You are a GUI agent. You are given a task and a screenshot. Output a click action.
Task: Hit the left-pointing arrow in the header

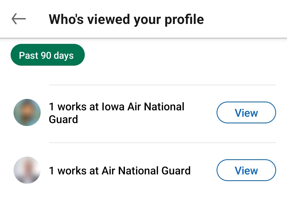tap(19, 19)
